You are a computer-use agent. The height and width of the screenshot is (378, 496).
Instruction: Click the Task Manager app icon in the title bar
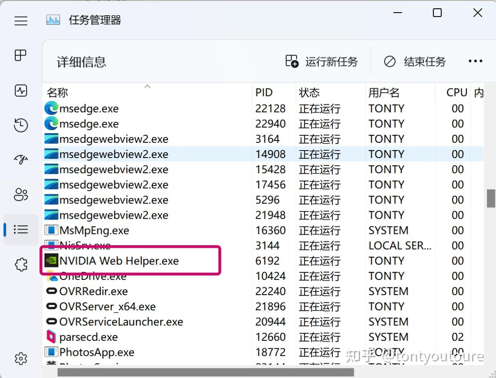pos(53,20)
